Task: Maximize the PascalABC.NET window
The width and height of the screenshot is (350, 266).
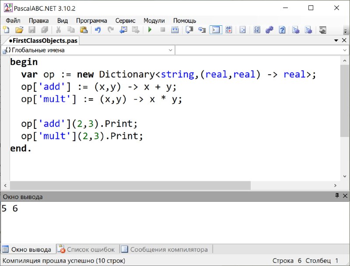Action: [311, 8]
